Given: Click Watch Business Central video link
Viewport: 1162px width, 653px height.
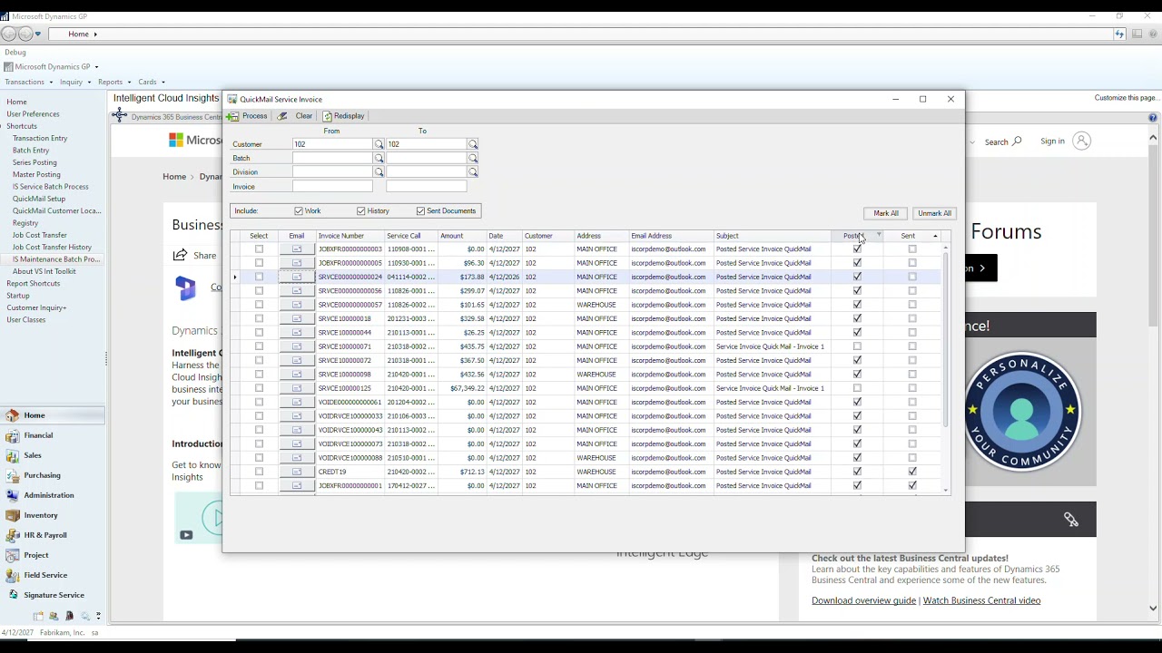Looking at the screenshot, I should point(981,600).
